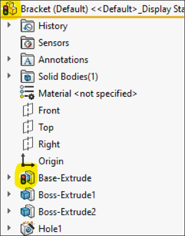Open the Material settings icon
The width and height of the screenshot is (185, 236).
(x=27, y=92)
